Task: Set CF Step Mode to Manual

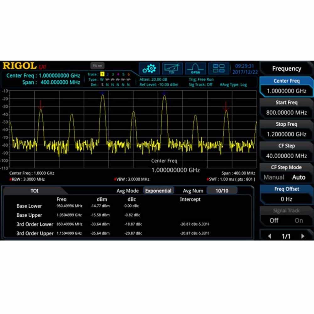Action: 274,177
